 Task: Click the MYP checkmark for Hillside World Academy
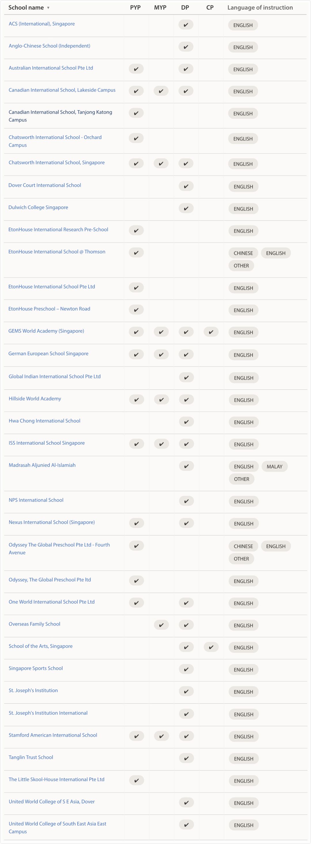point(161,399)
